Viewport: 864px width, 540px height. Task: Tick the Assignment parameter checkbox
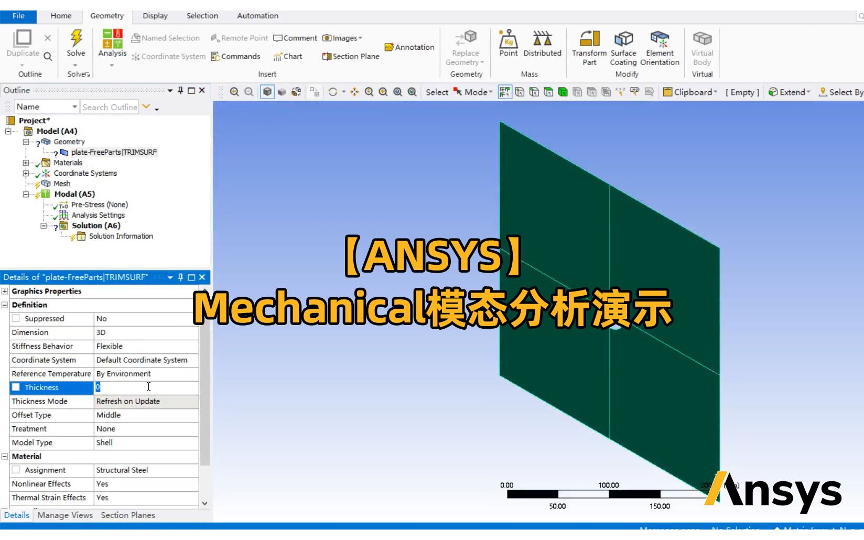coord(16,470)
